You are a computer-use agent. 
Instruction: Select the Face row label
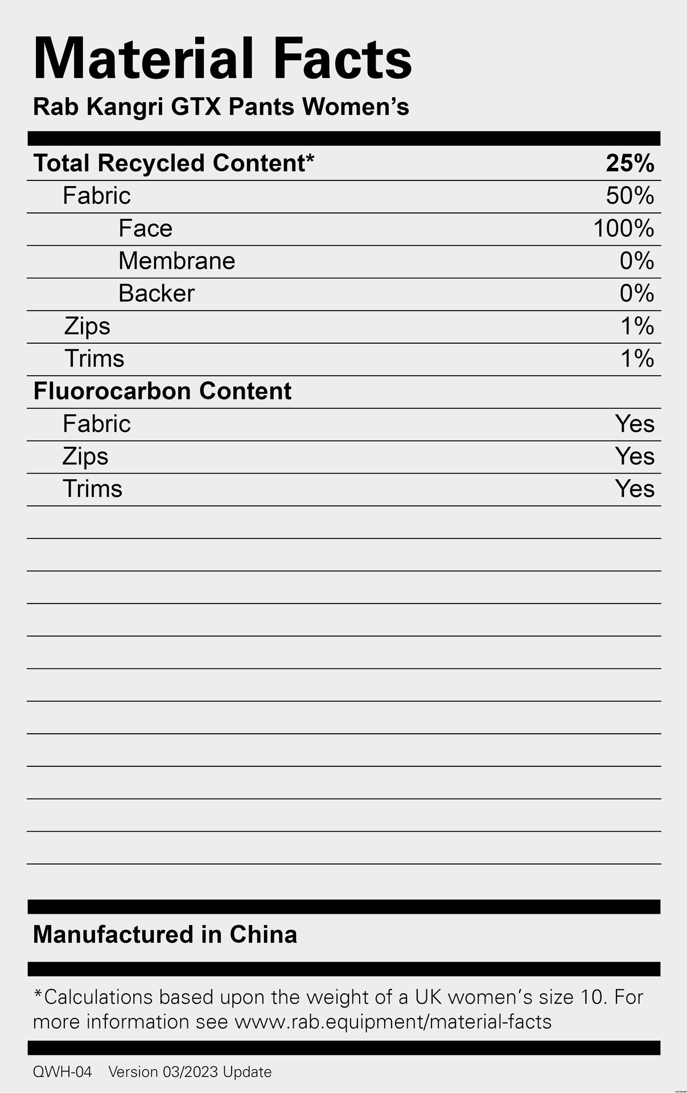point(145,228)
